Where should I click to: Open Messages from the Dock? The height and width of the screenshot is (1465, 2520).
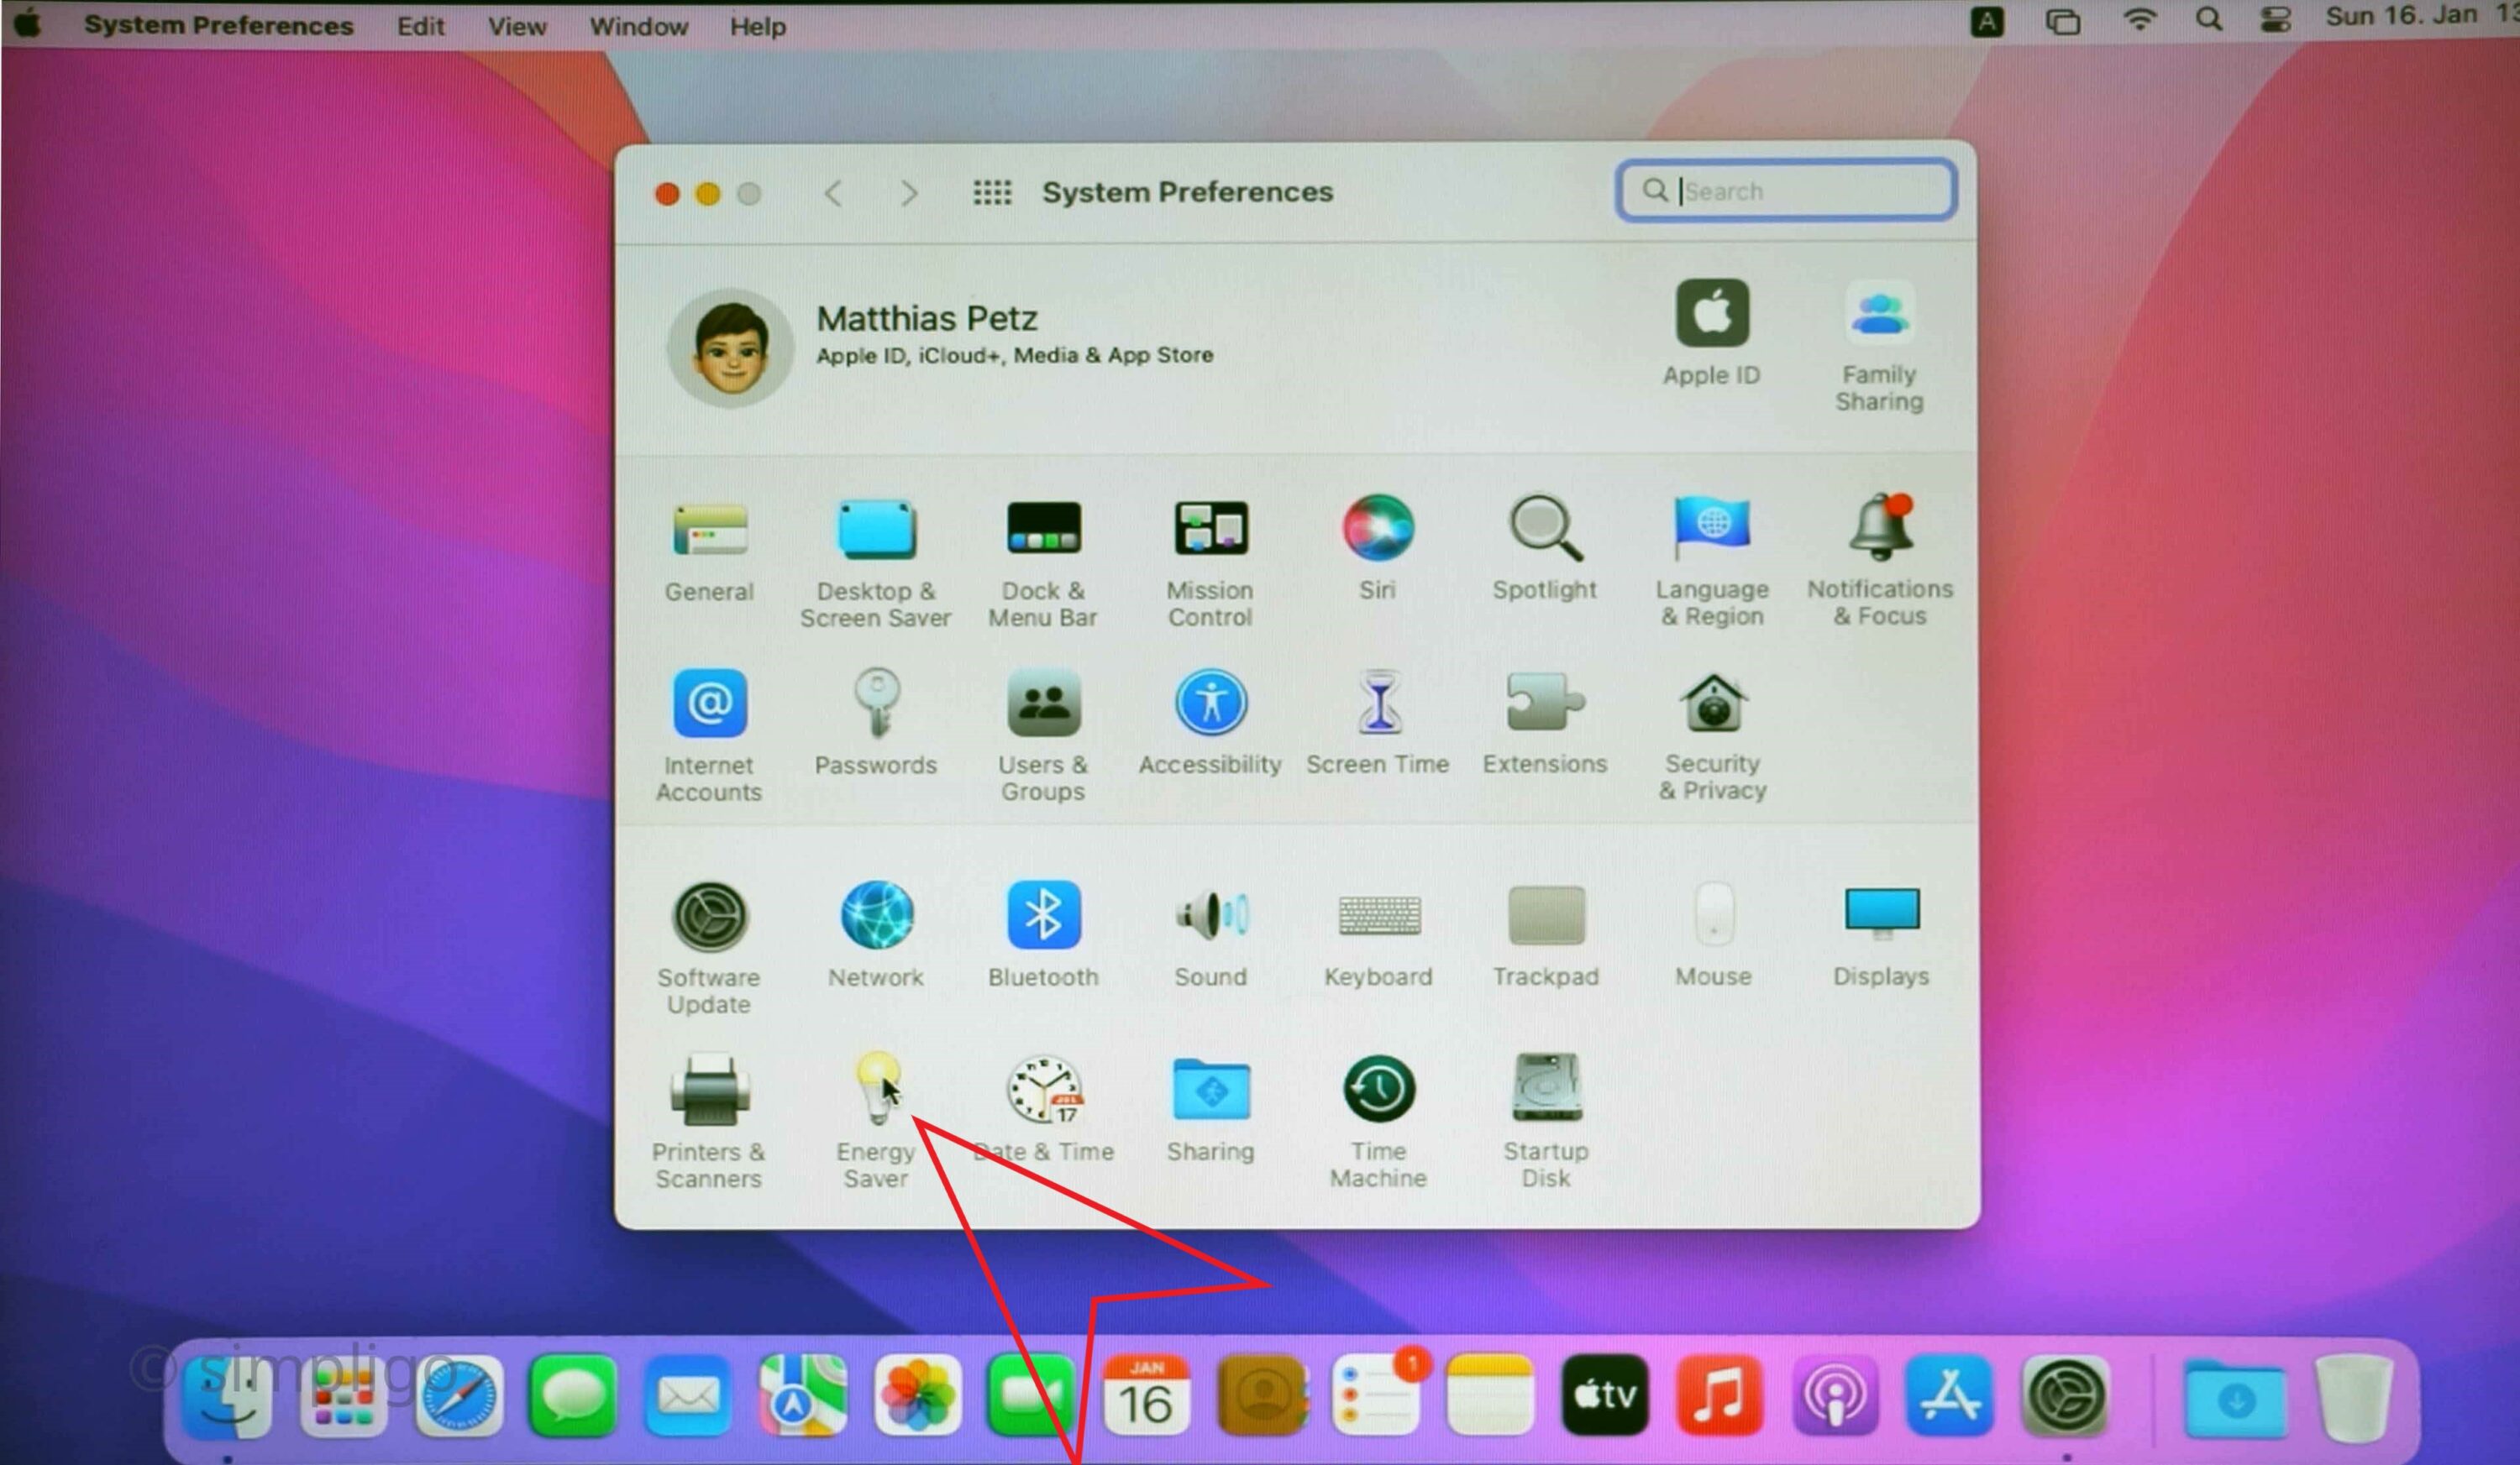click(x=572, y=1395)
